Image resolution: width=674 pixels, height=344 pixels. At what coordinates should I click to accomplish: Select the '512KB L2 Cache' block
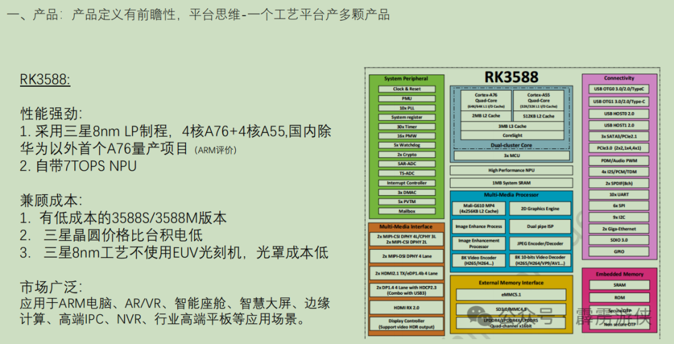coord(539,116)
